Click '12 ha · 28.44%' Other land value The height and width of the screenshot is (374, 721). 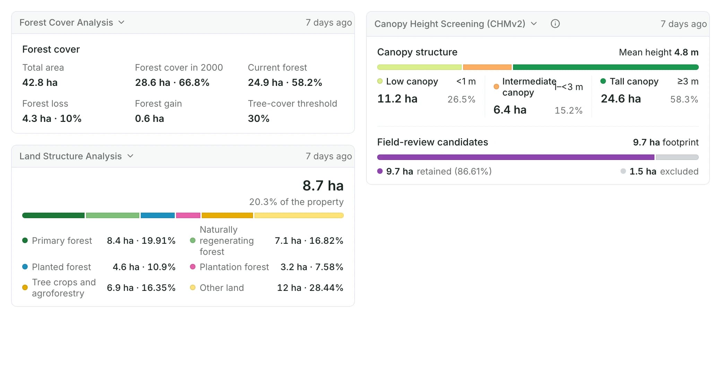point(310,288)
